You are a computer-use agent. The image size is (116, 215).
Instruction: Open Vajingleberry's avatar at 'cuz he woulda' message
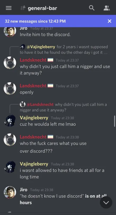tap(10, 121)
